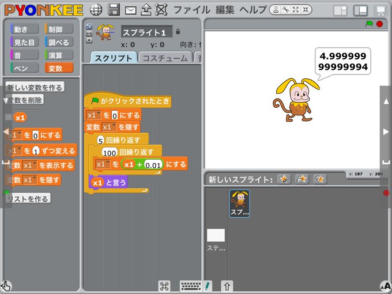Click the shift arrow key icon
This screenshot has height=294, width=392.
(227, 287)
